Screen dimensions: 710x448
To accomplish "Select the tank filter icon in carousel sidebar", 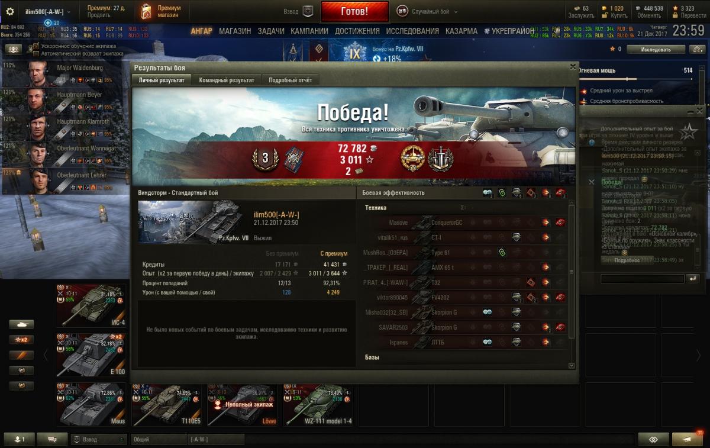I will pos(21,324).
